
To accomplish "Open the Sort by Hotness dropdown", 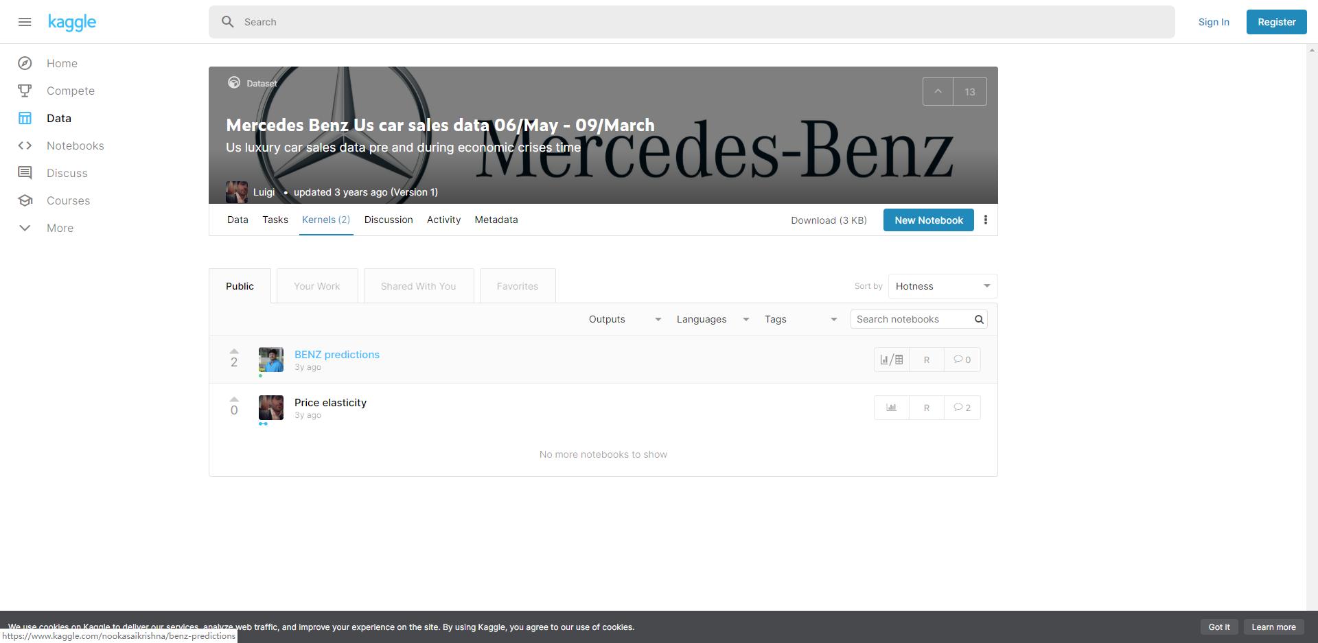I will coord(943,286).
